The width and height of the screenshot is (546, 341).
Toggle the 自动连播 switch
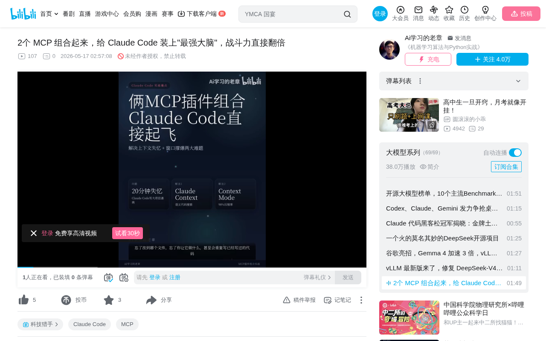pyautogui.click(x=515, y=153)
